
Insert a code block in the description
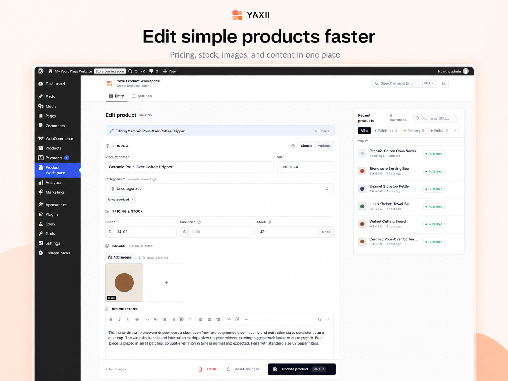coord(190,319)
